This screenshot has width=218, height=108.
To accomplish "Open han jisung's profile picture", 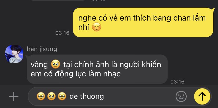I will tap(14, 54).
